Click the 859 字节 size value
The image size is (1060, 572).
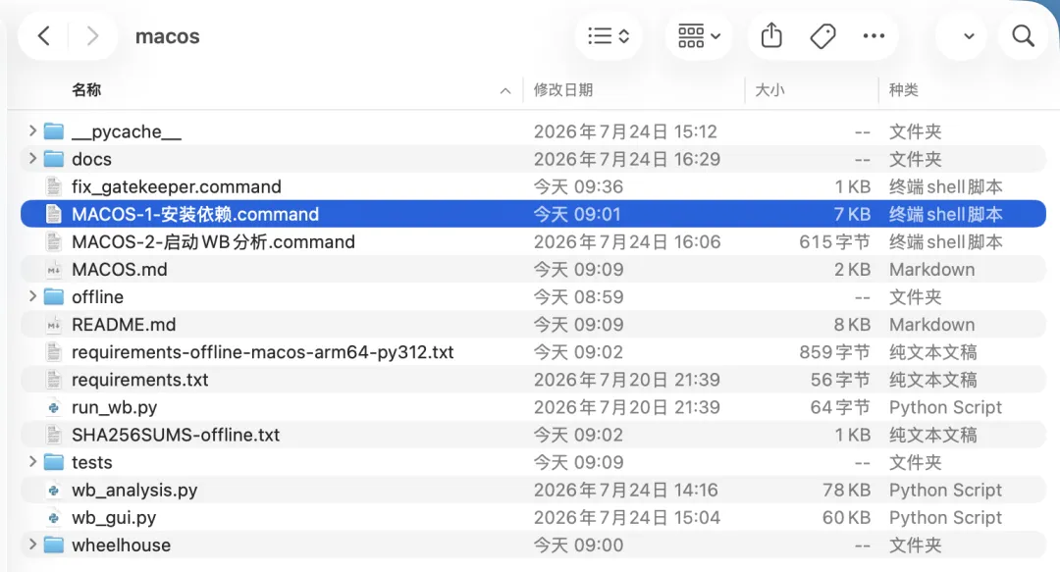click(834, 352)
